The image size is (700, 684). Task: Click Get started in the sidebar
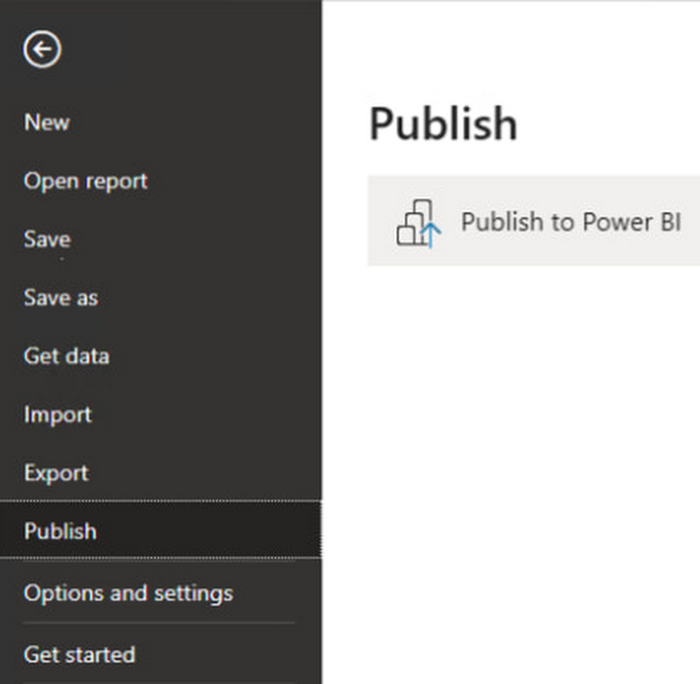[x=79, y=655]
